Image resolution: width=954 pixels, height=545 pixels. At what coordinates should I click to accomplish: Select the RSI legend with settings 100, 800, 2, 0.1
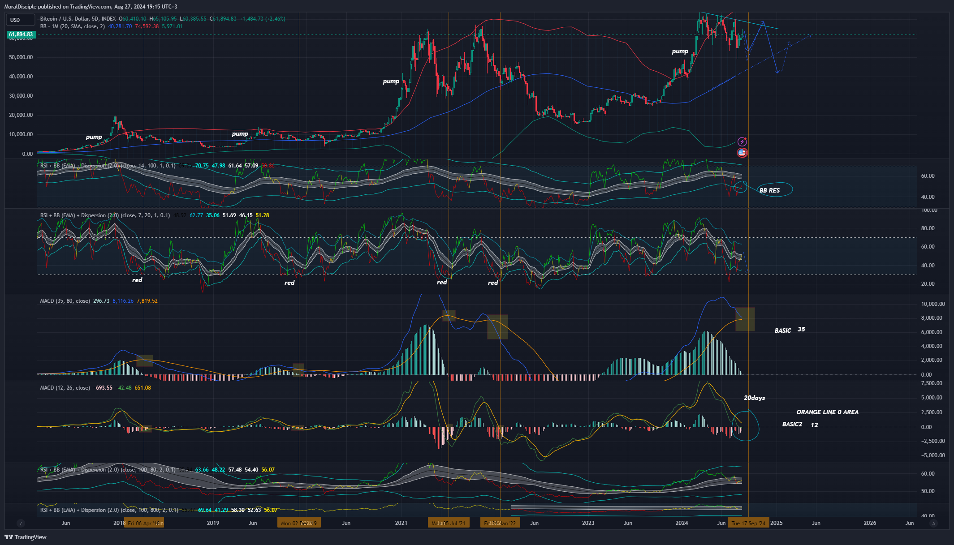coord(109,510)
